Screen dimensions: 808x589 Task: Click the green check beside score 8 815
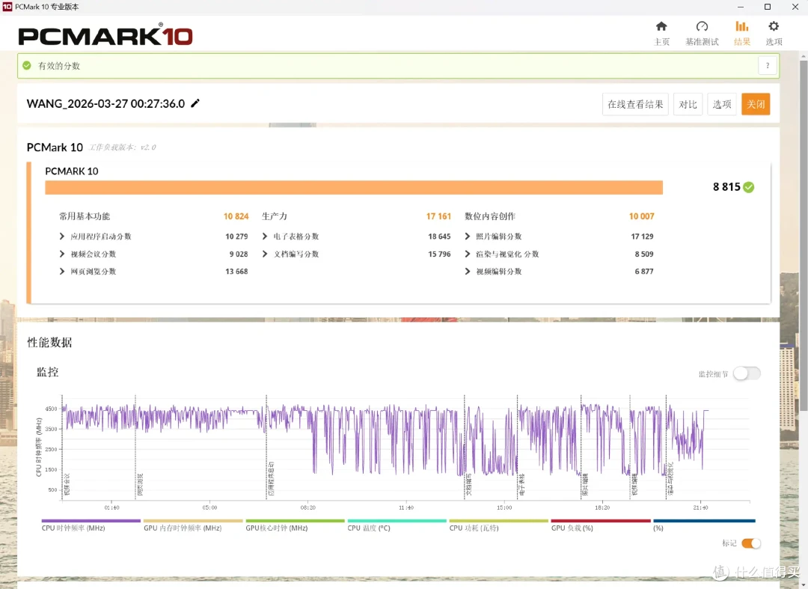pyautogui.click(x=749, y=187)
